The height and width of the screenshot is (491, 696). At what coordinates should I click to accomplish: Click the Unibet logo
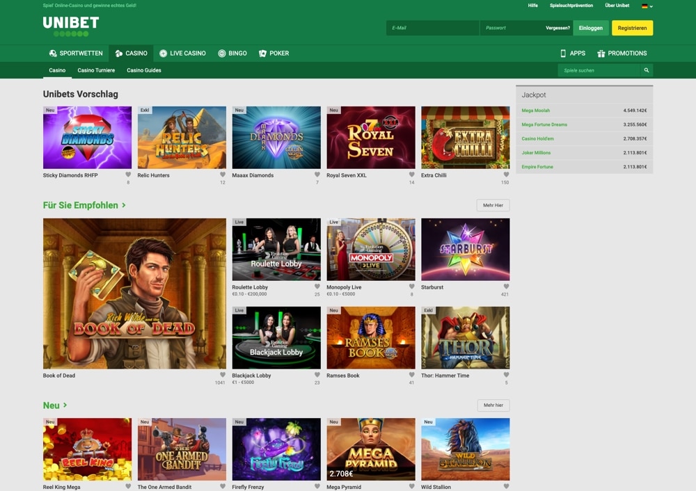pyautogui.click(x=71, y=26)
